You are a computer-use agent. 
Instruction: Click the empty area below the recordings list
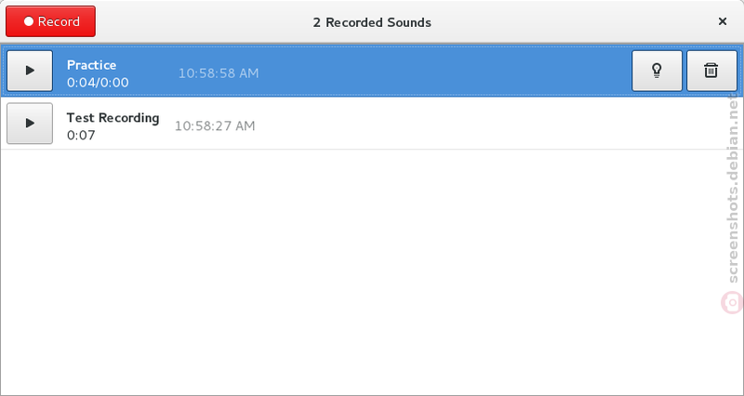click(x=361, y=271)
